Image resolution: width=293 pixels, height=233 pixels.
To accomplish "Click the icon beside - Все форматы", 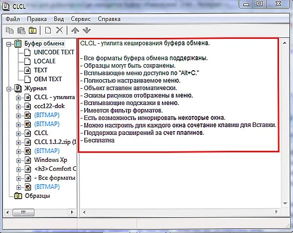I will click(28, 178).
